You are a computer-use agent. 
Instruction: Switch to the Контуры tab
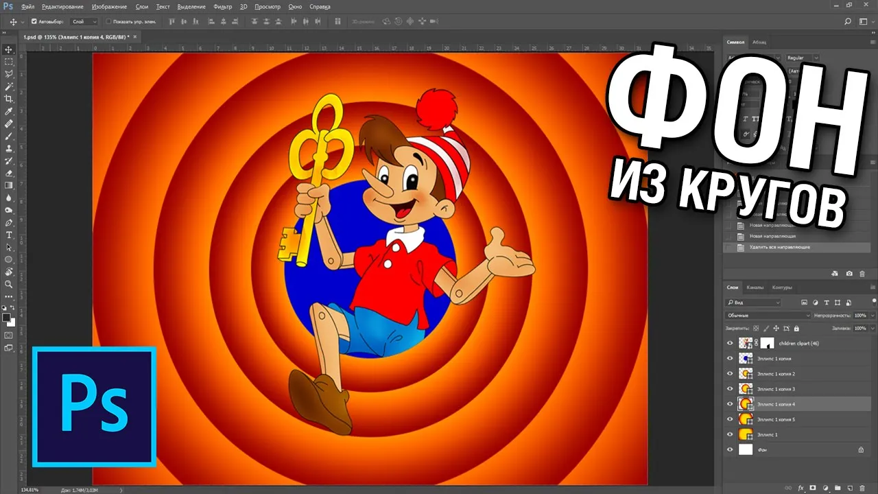[x=782, y=287]
